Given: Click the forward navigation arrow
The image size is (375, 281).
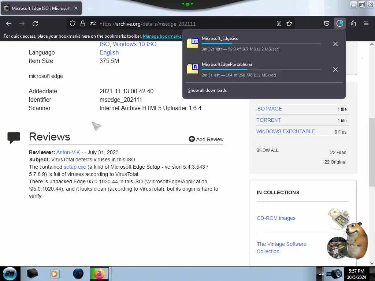Looking at the screenshot, I should click(x=22, y=24).
